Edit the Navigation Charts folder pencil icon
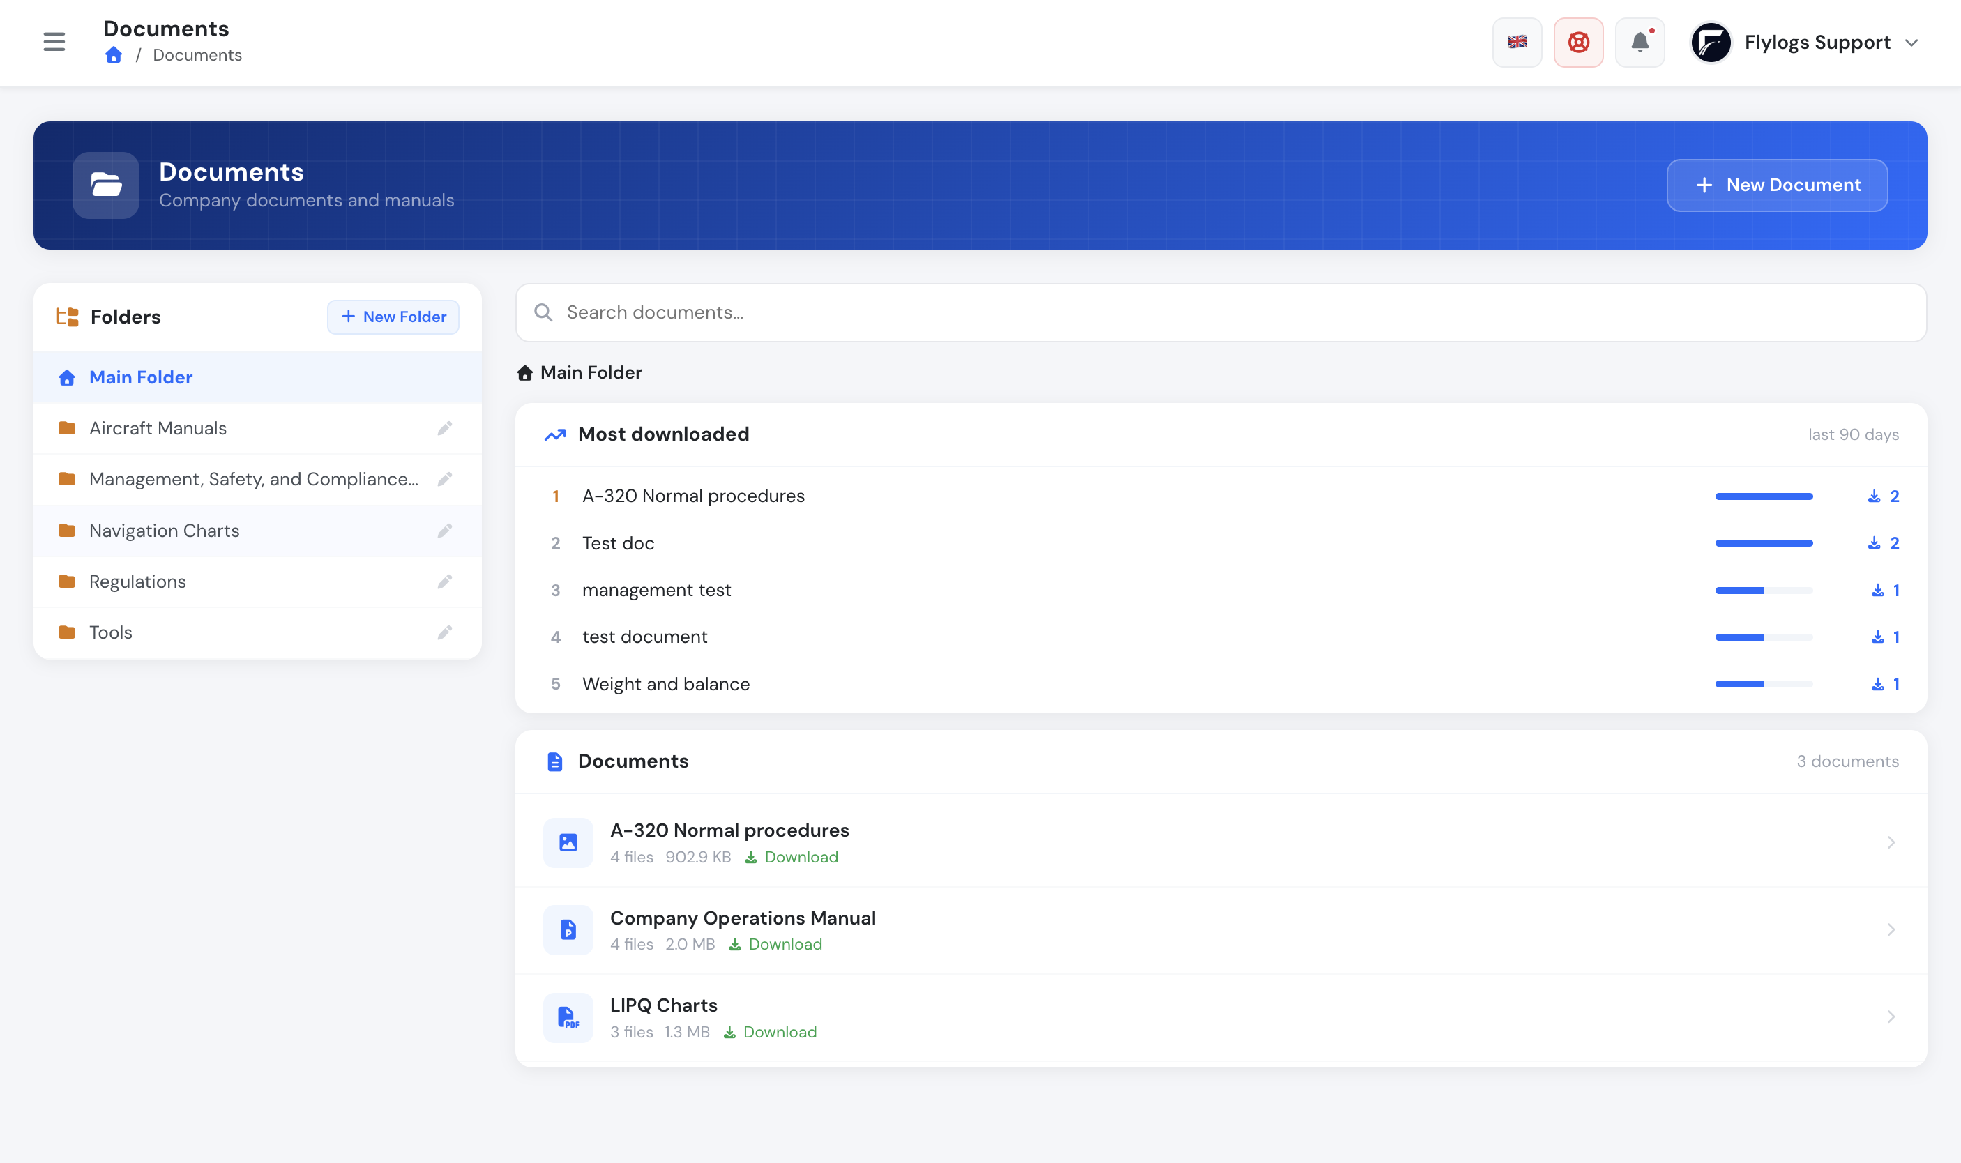This screenshot has width=1961, height=1163. click(x=444, y=531)
